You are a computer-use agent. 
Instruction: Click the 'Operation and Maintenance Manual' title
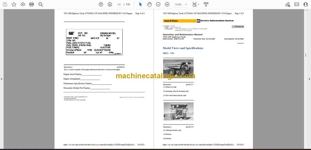click(182, 34)
